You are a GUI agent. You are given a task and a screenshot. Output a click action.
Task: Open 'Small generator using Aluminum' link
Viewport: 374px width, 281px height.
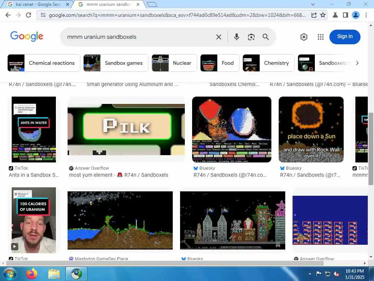132,84
